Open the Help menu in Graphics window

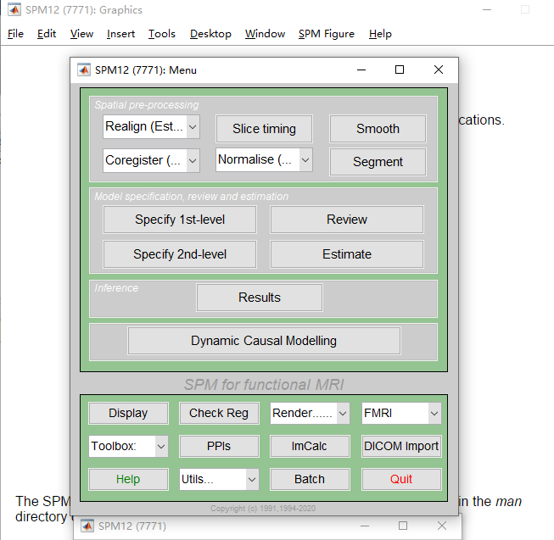(x=380, y=34)
